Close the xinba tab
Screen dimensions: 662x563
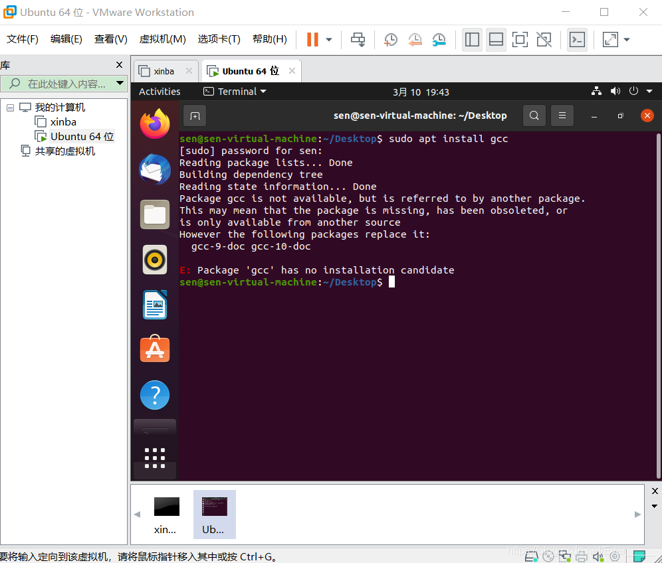(x=189, y=71)
